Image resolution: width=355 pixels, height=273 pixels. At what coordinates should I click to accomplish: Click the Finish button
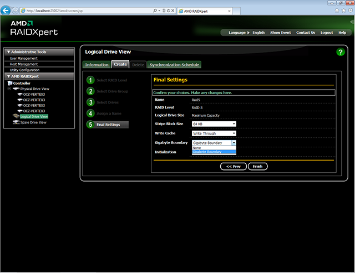[x=257, y=166]
